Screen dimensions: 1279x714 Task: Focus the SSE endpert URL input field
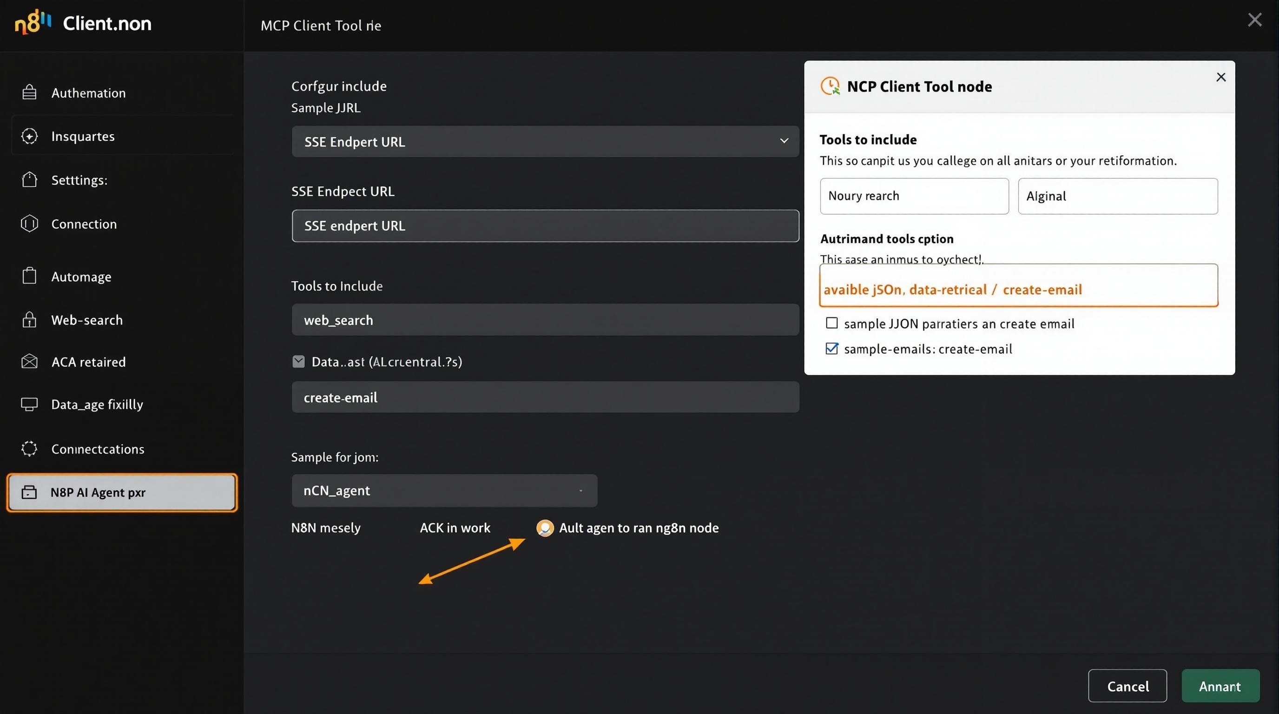[x=545, y=226]
